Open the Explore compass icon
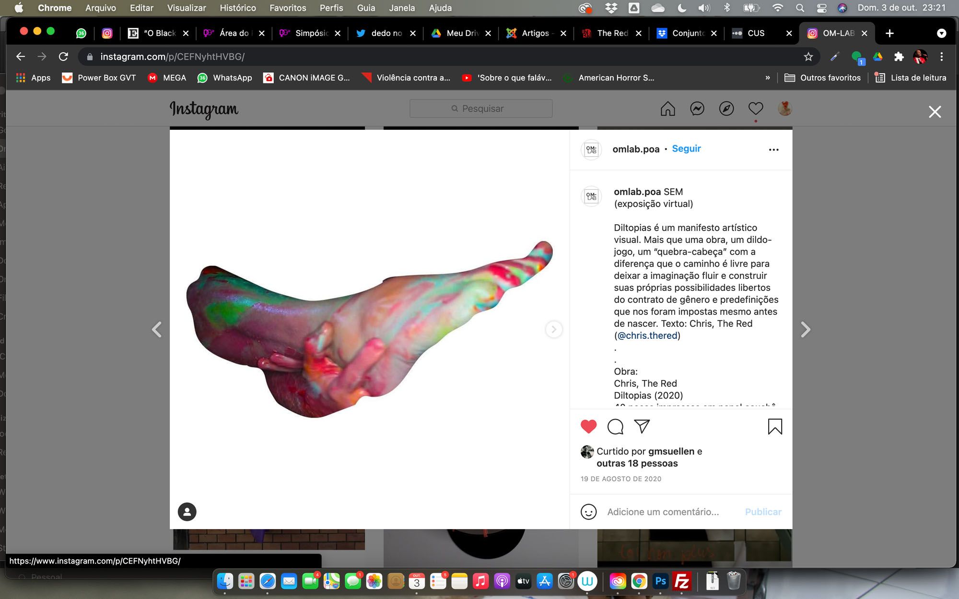Image resolution: width=959 pixels, height=599 pixels. click(726, 109)
